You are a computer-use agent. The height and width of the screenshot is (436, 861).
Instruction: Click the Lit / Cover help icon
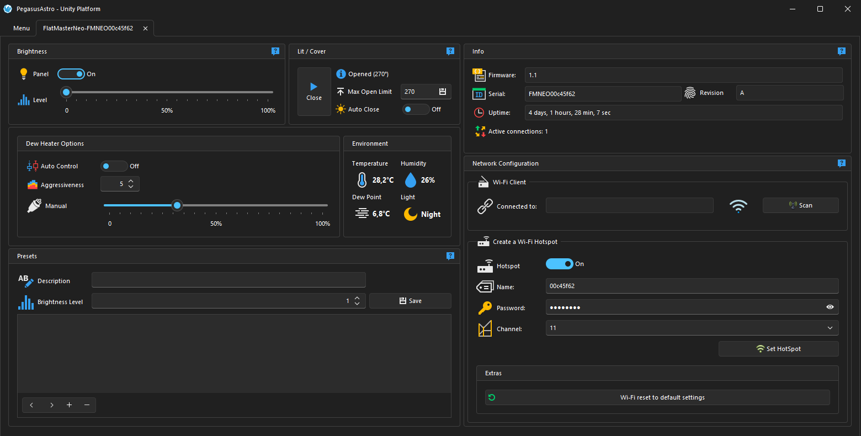450,51
